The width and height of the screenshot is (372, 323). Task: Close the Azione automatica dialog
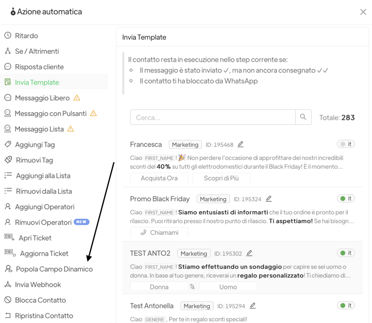(363, 12)
